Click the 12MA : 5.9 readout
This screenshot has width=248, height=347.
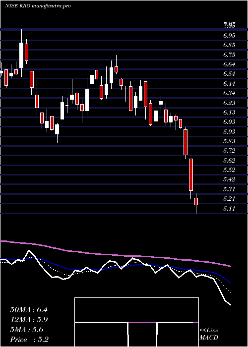tap(29, 320)
